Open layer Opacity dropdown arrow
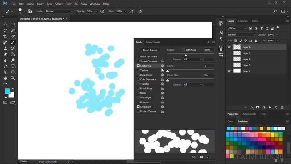Screen dimensions: 291x164 point(277,35)
